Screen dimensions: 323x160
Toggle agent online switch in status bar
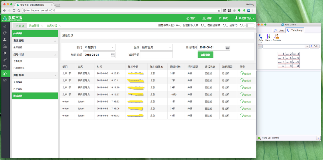250,26
